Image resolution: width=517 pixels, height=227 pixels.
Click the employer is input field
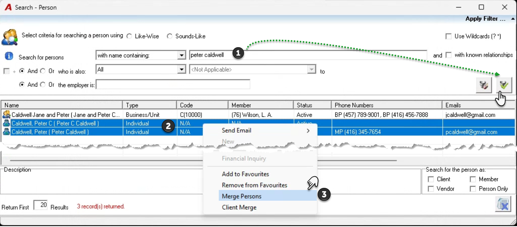point(173,84)
